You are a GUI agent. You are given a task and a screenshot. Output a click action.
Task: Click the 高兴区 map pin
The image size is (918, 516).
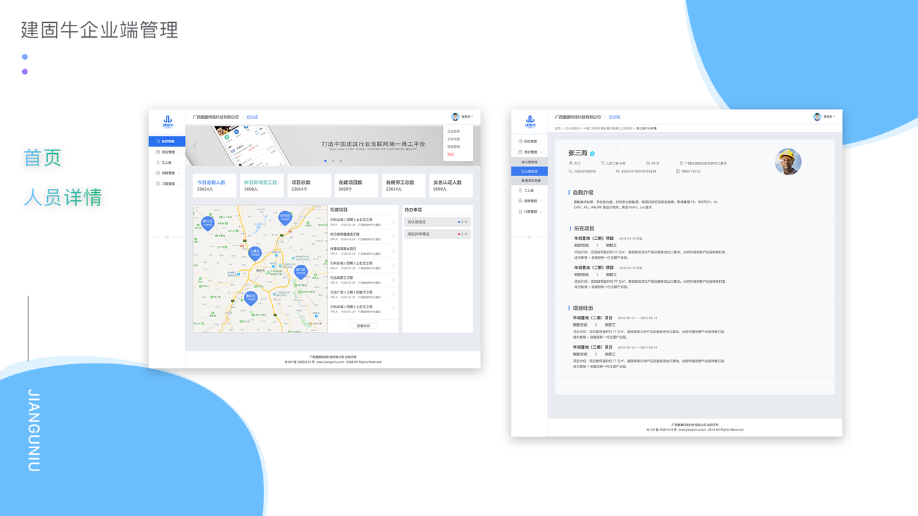[x=300, y=271]
